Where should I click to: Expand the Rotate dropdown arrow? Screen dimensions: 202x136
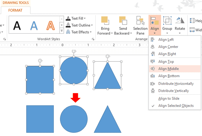point(180,33)
